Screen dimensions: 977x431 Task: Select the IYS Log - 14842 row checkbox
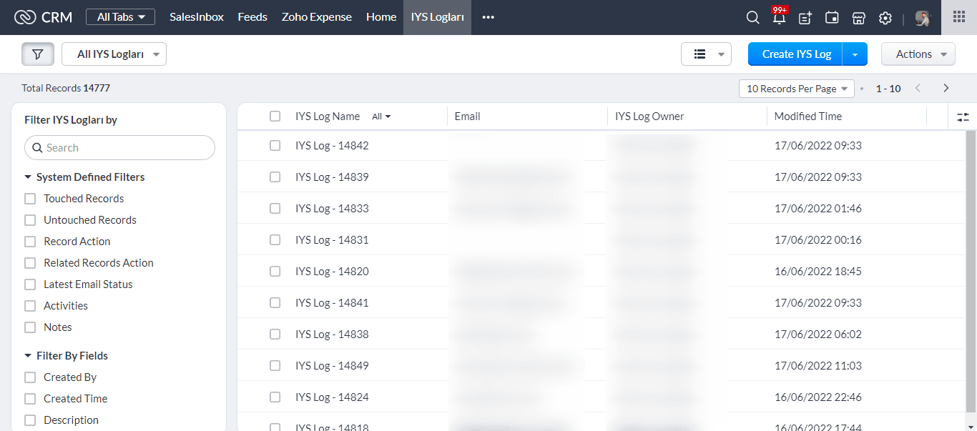(275, 146)
